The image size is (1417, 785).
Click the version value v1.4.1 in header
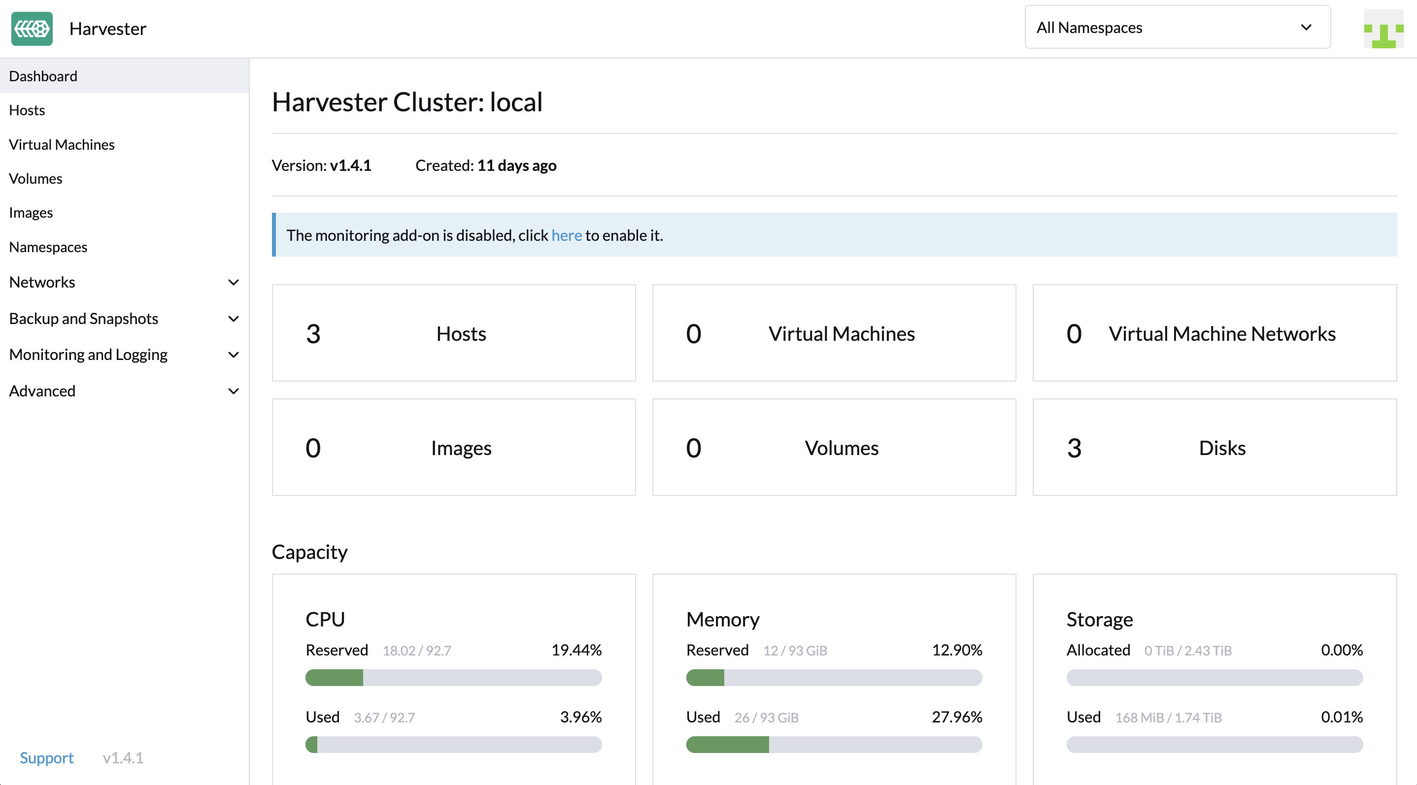pyautogui.click(x=350, y=165)
